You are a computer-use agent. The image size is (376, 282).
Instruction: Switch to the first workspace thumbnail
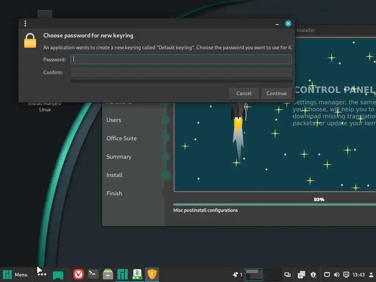[x=253, y=275]
